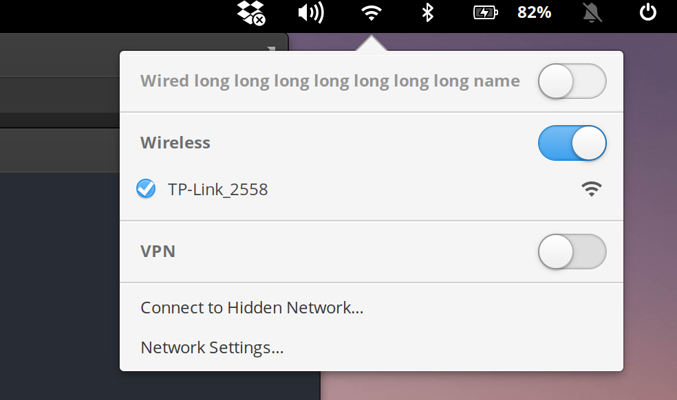This screenshot has height=400, width=677.
Task: Open the battery charging indicator
Action: point(484,12)
